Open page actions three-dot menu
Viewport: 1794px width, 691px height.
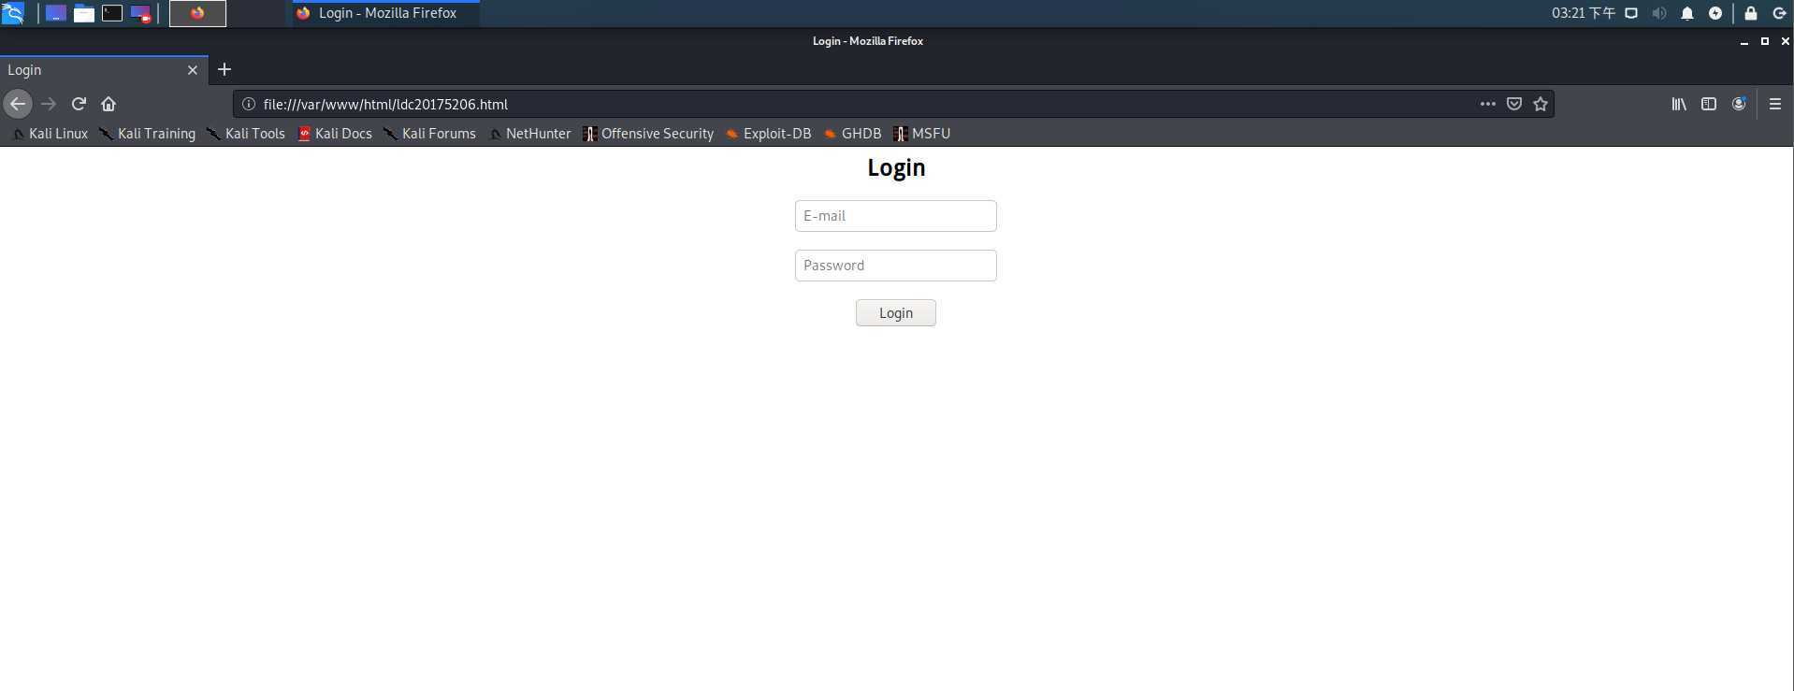click(1487, 104)
